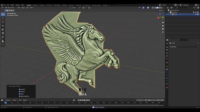The image size is (200, 112).
Task: Click the End frame field
Action: click(160, 100)
